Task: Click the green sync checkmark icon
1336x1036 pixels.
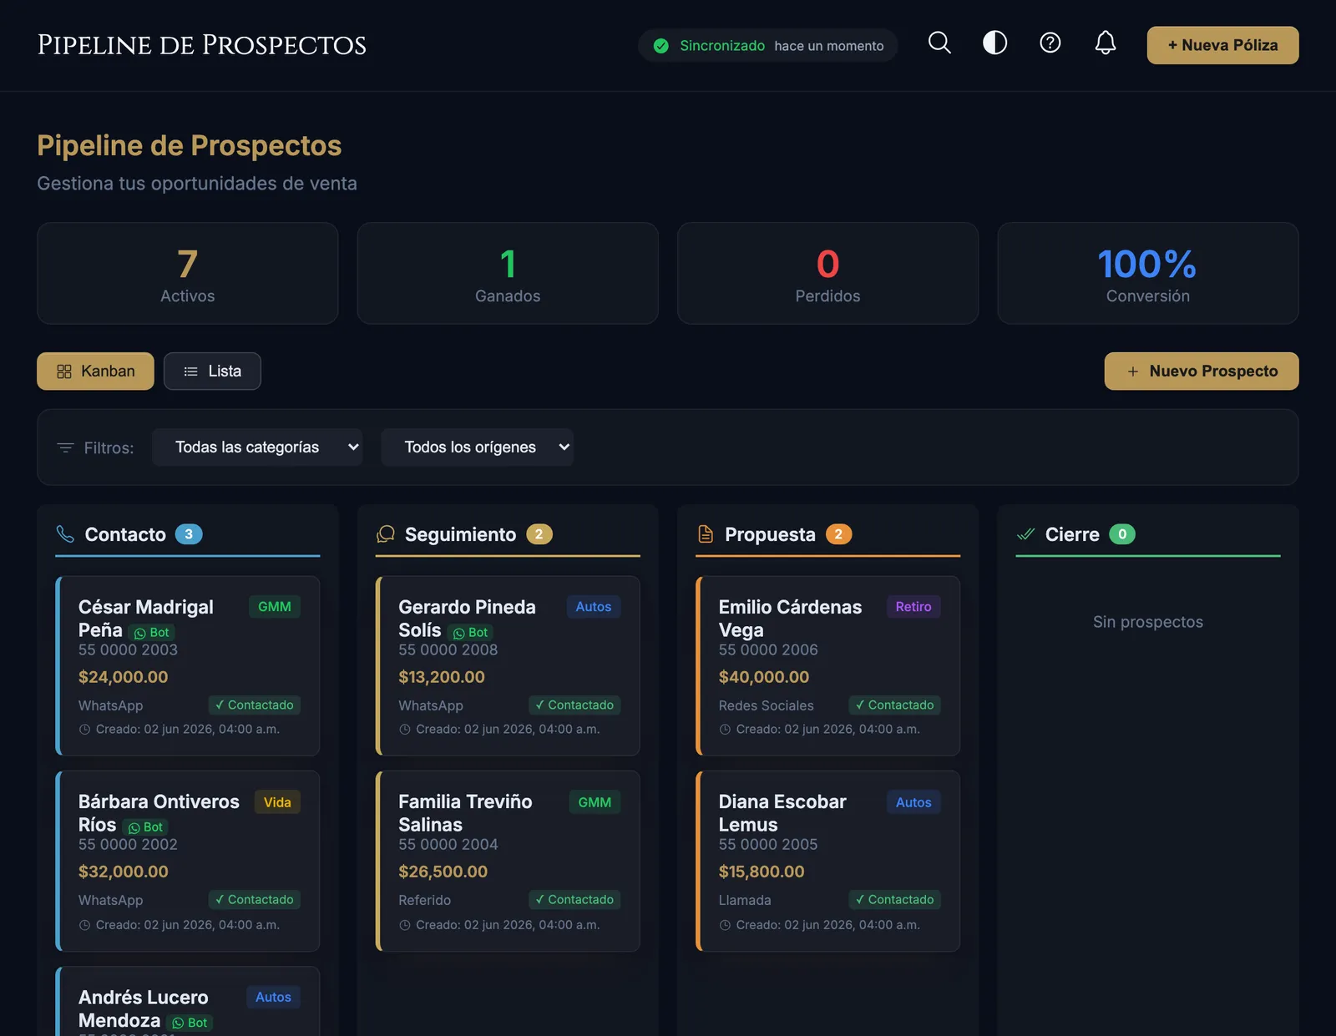Action: 660,46
